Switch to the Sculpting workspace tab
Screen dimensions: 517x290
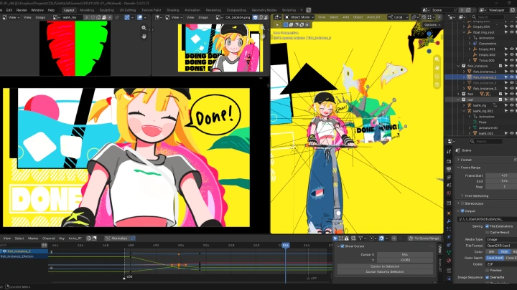(107, 10)
